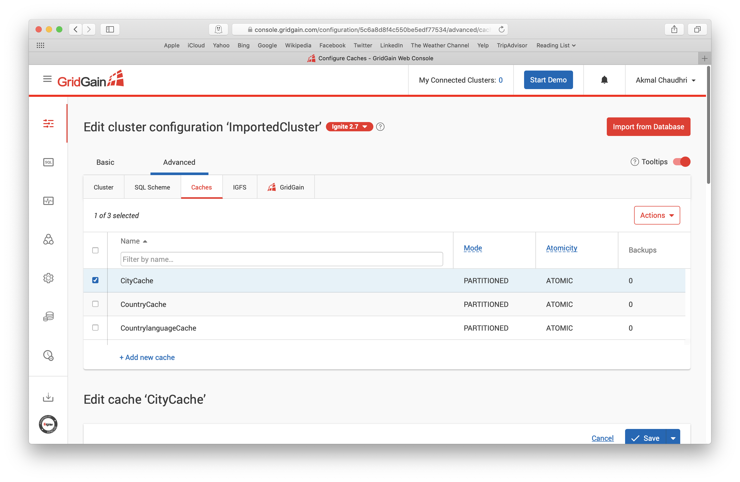Viewport: 740px width, 482px height.
Task: Check the CountryCache checkbox
Action: pyautogui.click(x=96, y=304)
